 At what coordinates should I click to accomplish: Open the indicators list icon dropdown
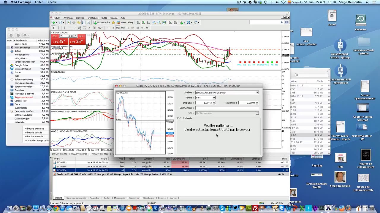click(183, 22)
